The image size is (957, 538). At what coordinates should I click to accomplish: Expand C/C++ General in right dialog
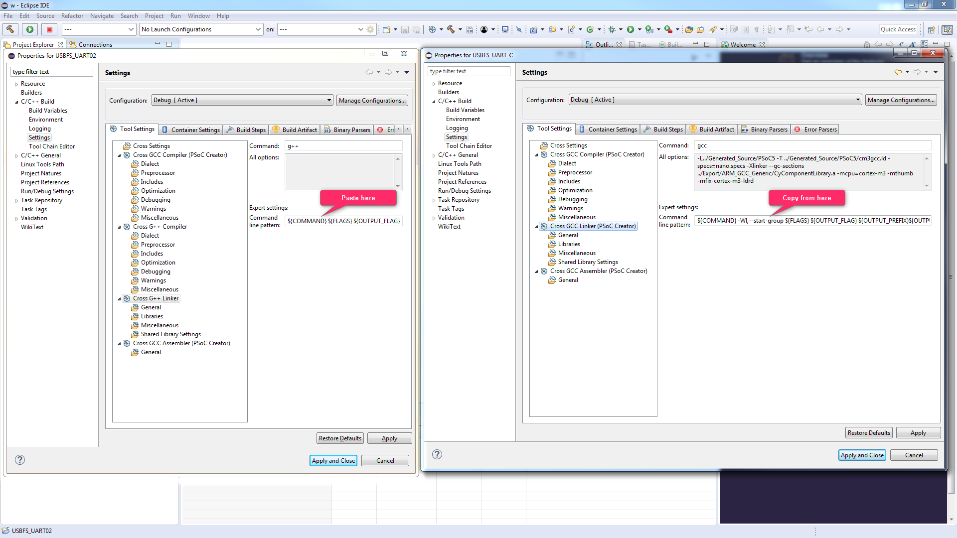pos(434,155)
